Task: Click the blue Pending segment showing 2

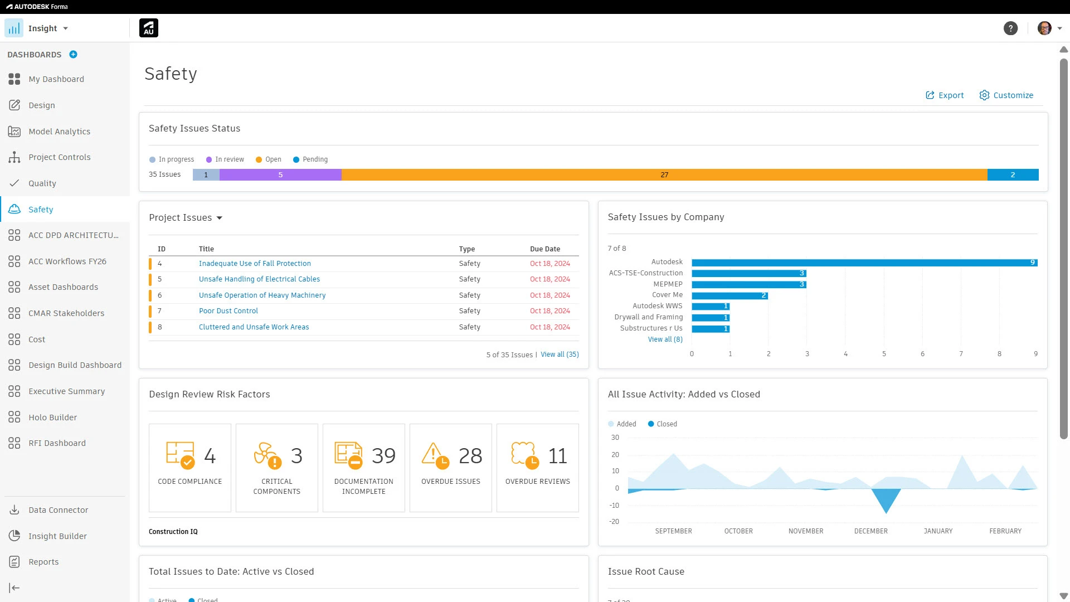Action: (1013, 175)
